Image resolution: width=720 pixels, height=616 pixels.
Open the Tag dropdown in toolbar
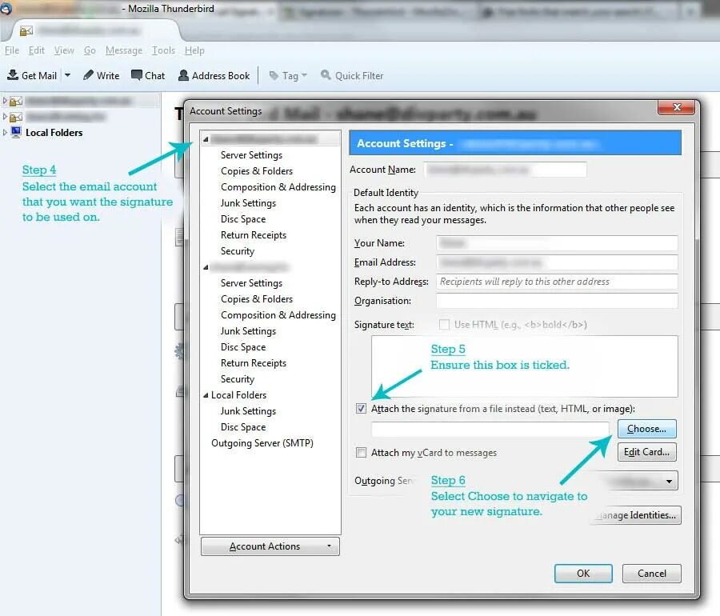pos(288,75)
